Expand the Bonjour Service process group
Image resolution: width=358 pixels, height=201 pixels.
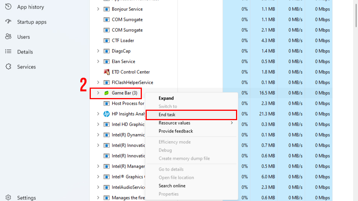(x=98, y=9)
